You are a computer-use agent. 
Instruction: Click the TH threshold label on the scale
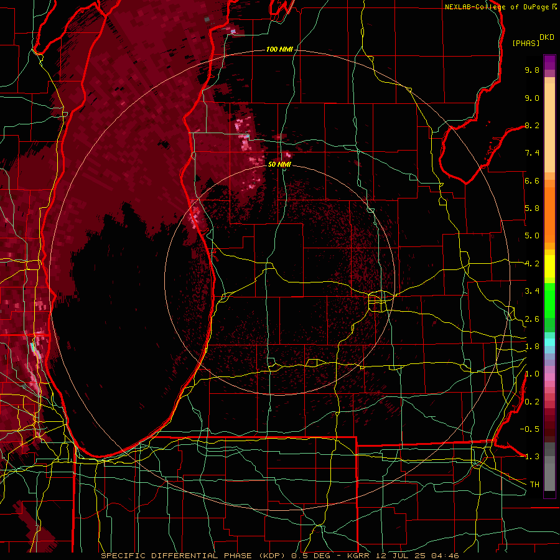point(534,485)
